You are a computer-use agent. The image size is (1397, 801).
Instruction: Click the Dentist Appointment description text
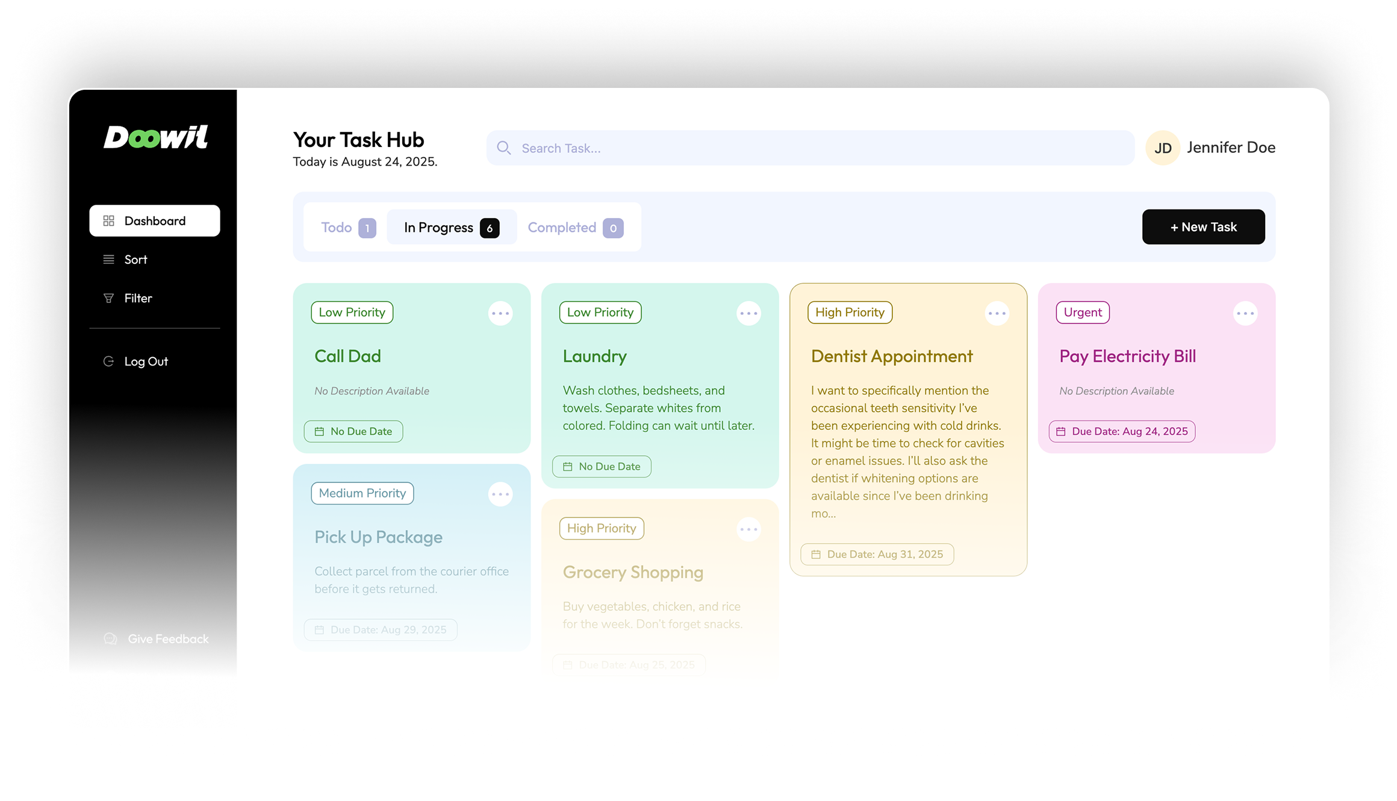tap(907, 452)
